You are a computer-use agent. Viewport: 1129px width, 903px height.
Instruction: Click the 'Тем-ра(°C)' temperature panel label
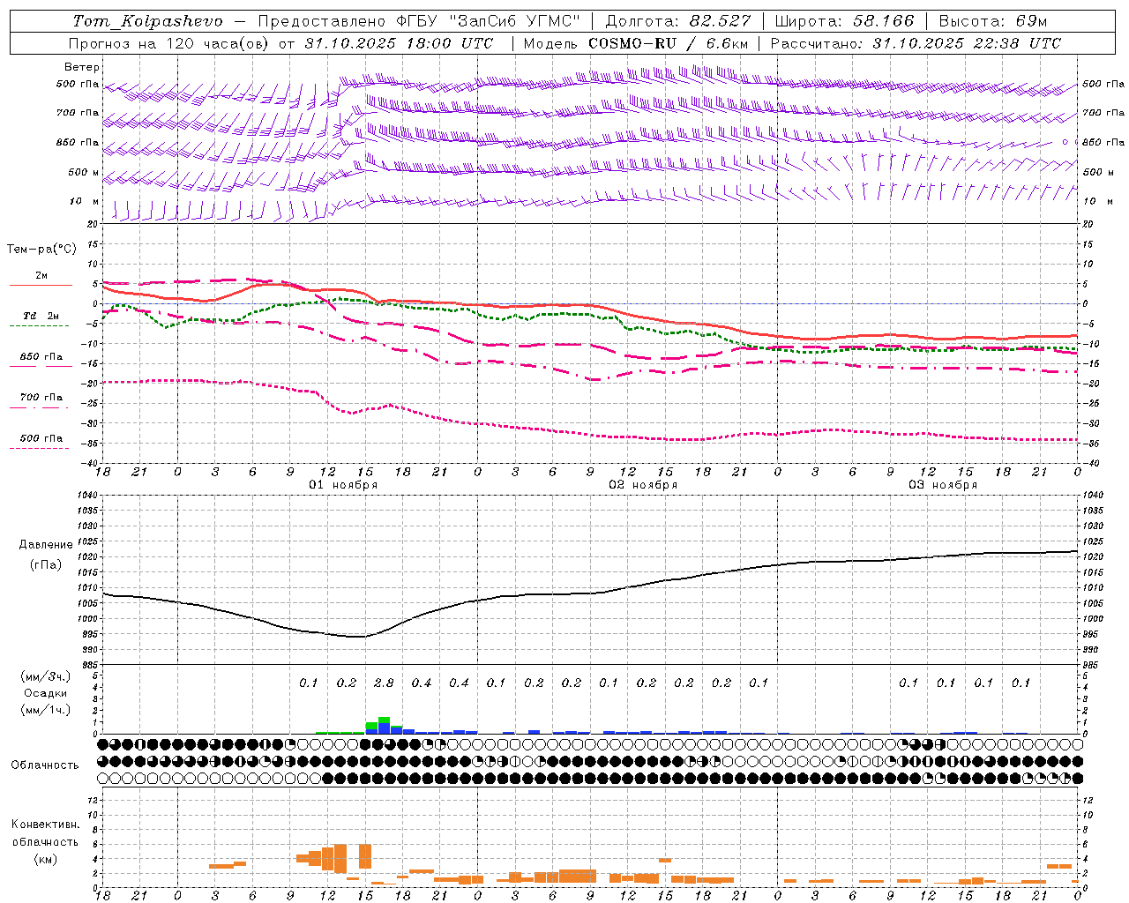point(42,250)
